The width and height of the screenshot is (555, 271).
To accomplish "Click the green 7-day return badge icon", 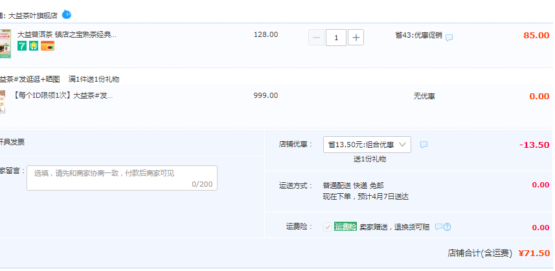I will point(22,46).
